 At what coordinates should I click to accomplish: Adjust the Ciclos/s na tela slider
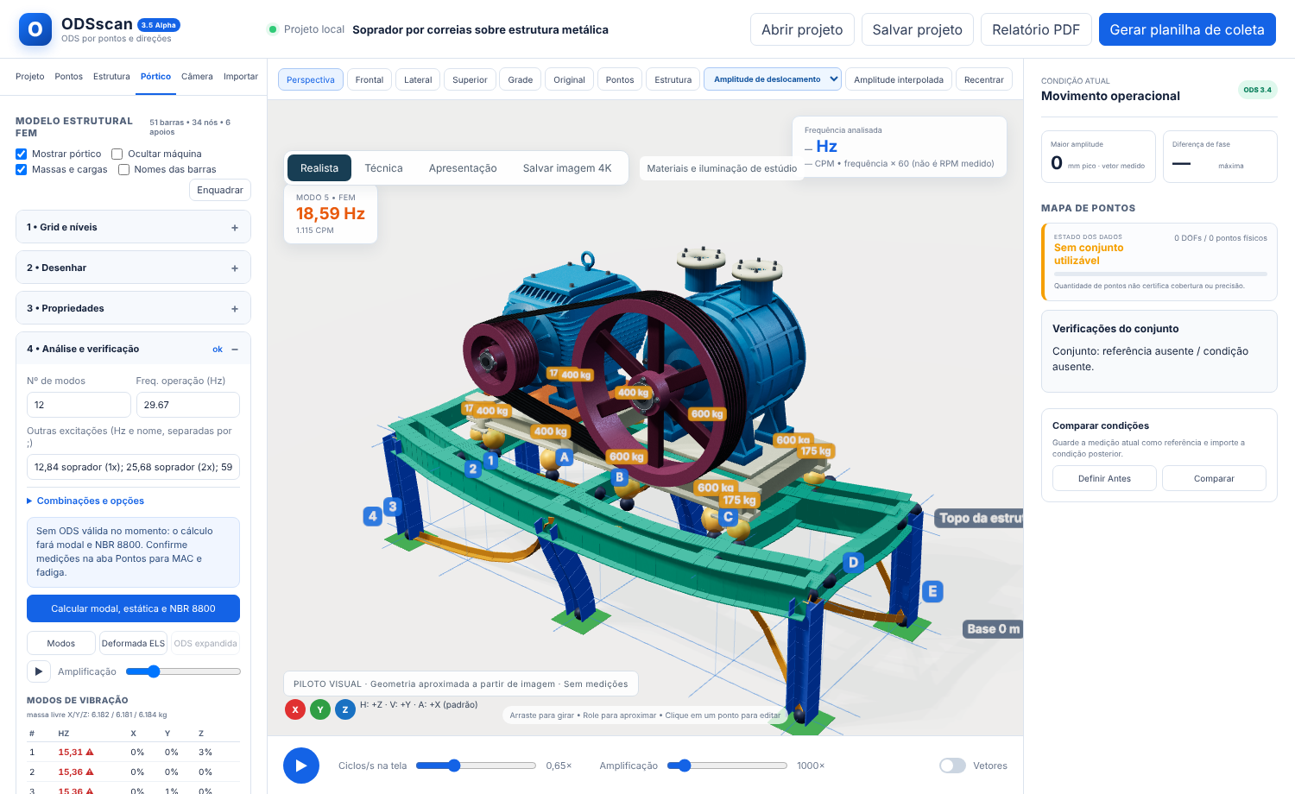[477, 766]
